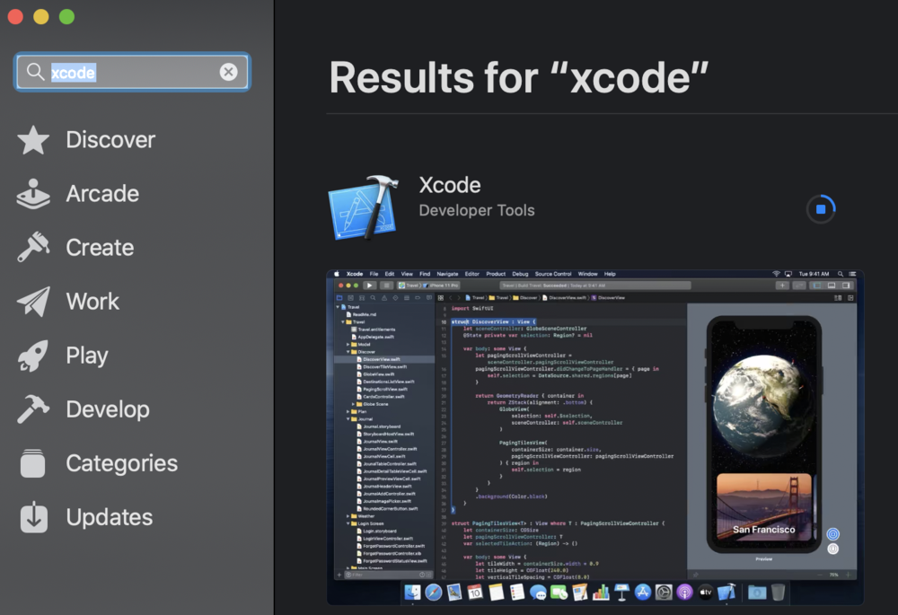
Task: Clear the search field text
Action: (229, 72)
